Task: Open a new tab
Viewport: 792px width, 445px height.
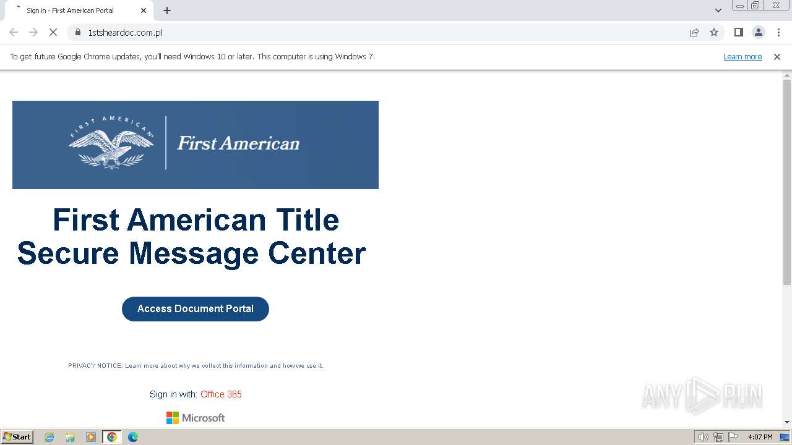Action: (x=167, y=11)
